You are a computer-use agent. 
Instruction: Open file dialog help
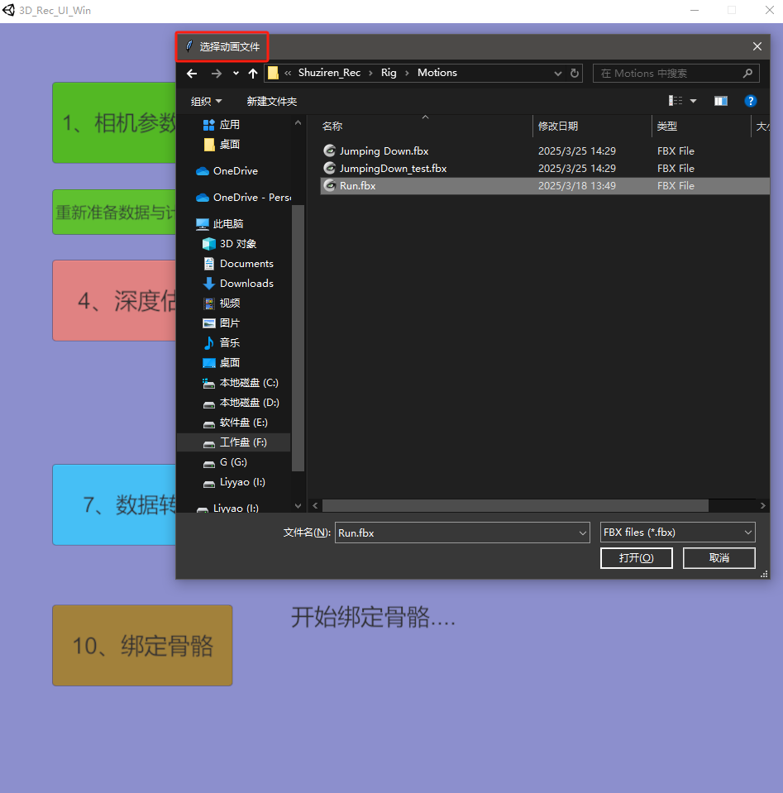750,101
